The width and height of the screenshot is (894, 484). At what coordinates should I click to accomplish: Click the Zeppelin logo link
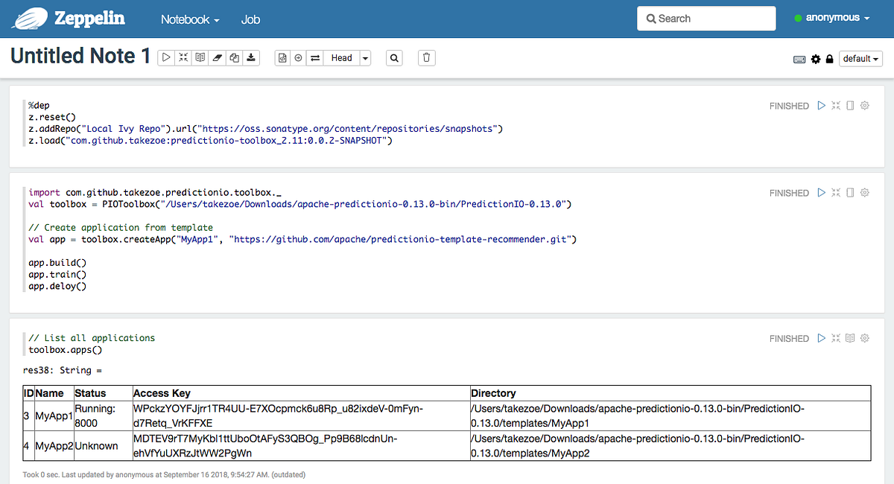pyautogui.click(x=69, y=18)
